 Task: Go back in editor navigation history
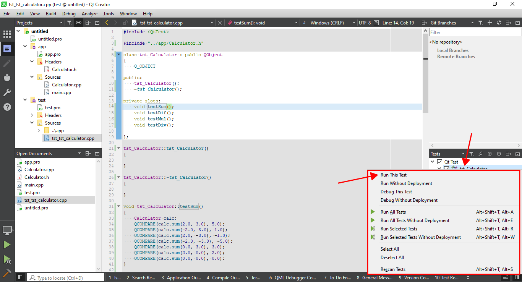(x=107, y=23)
